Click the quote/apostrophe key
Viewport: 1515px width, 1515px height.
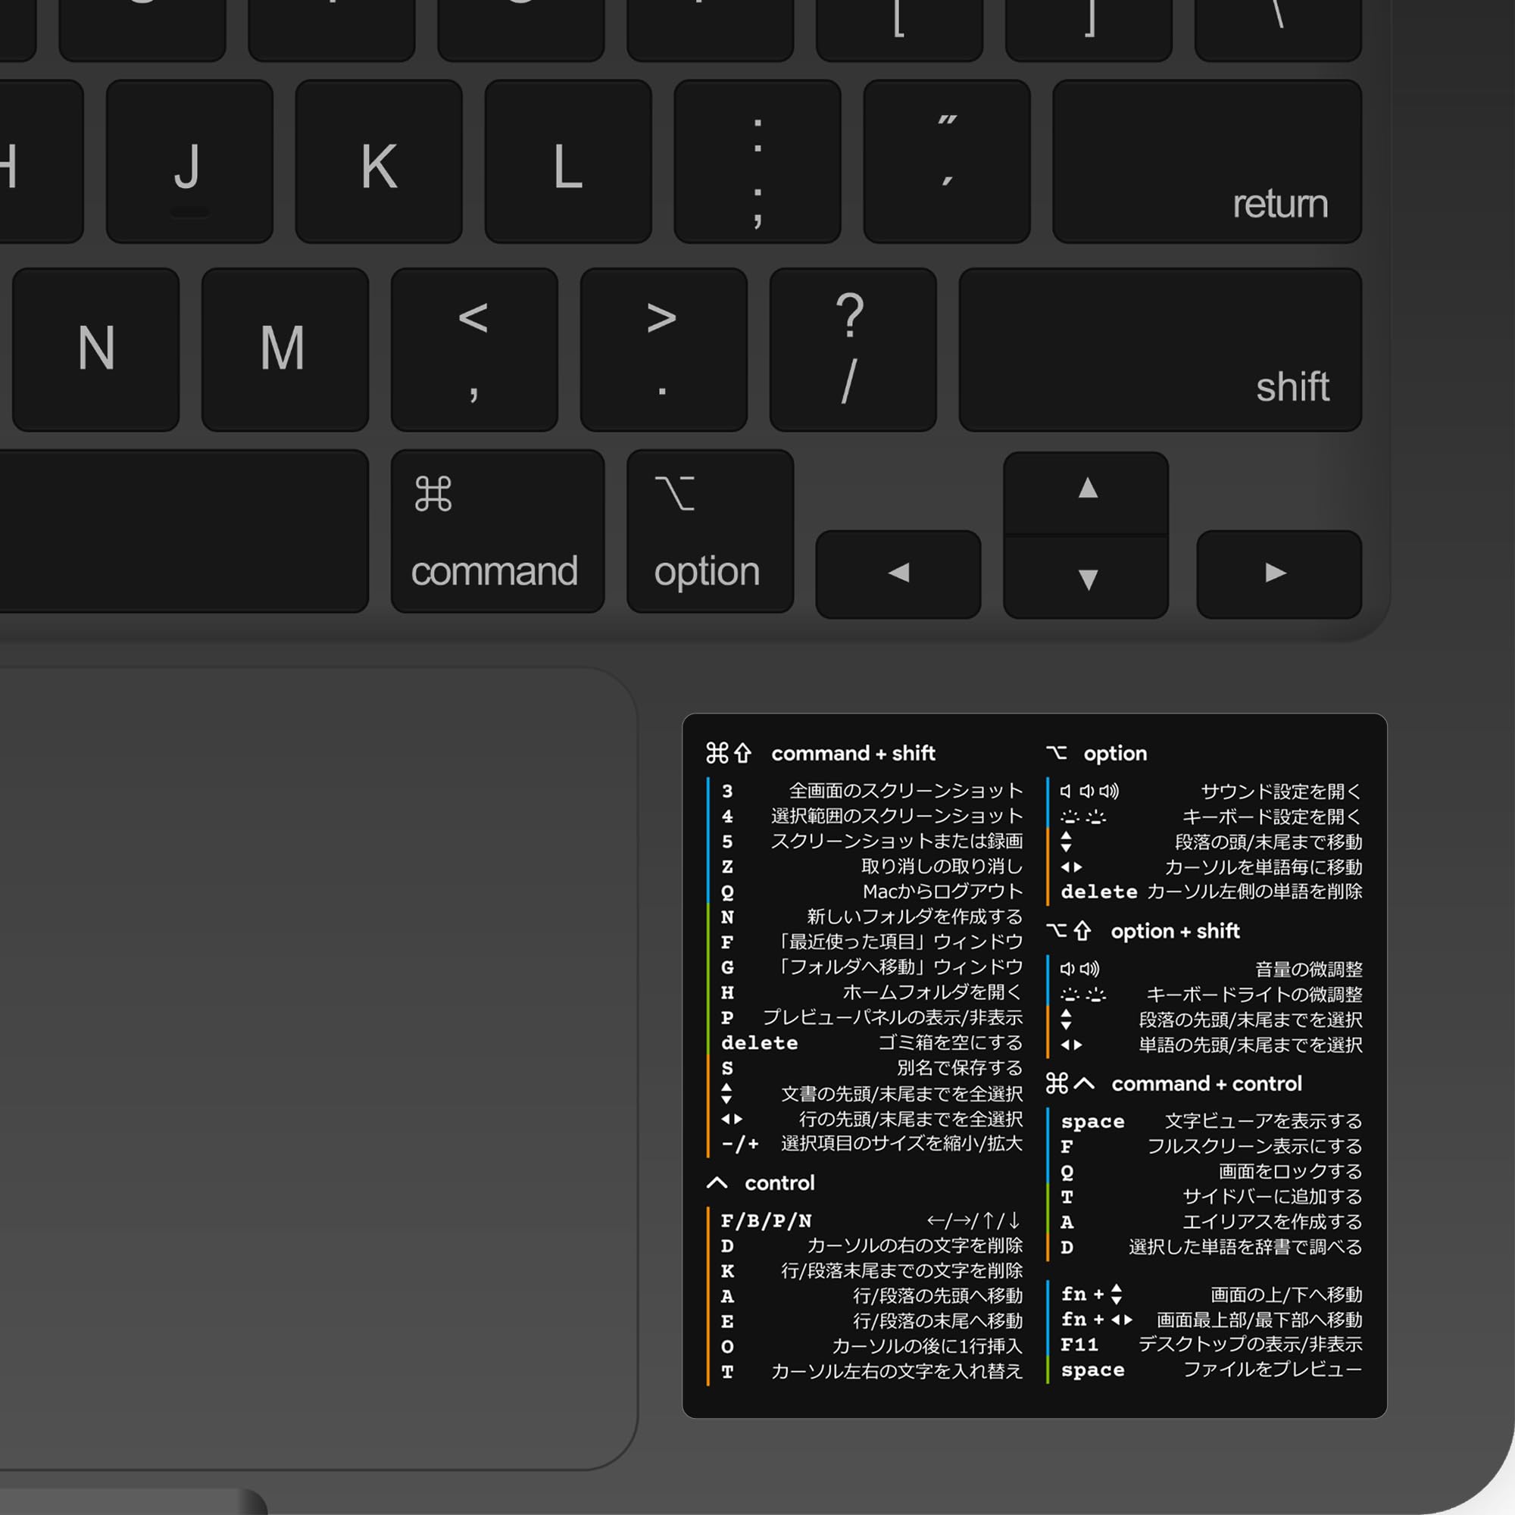pos(946,161)
